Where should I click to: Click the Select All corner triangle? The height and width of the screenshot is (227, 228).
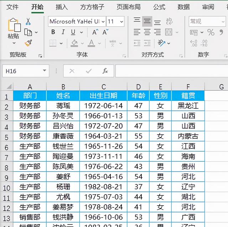(9, 87)
